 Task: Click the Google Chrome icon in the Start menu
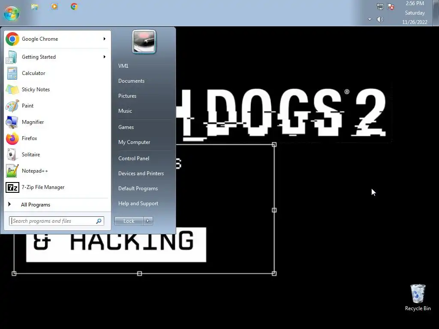(x=12, y=39)
